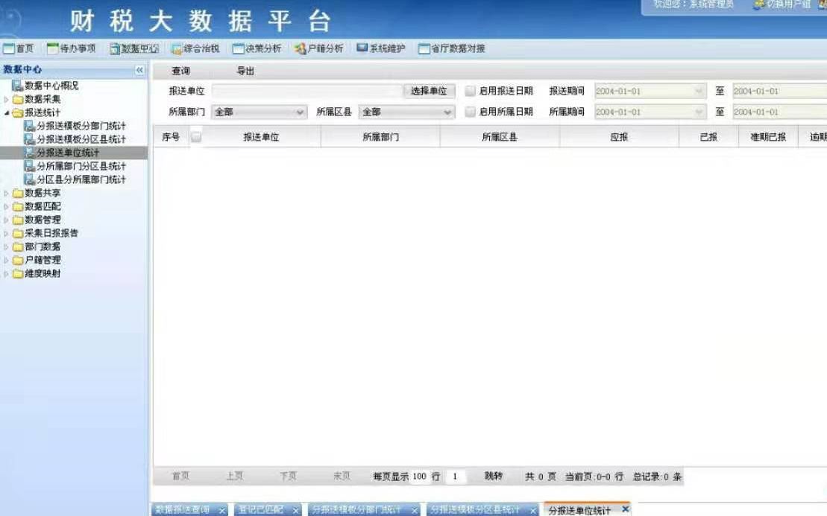Image resolution: width=827 pixels, height=516 pixels.
Task: Tick the select-all checkbox in table header
Action: click(196, 137)
